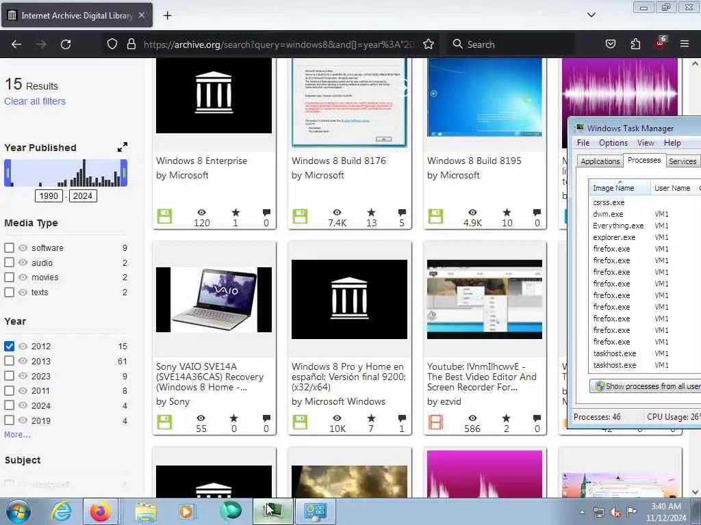The width and height of the screenshot is (701, 525).
Task: Toggle the eye icon next to software
Action: coord(23,247)
